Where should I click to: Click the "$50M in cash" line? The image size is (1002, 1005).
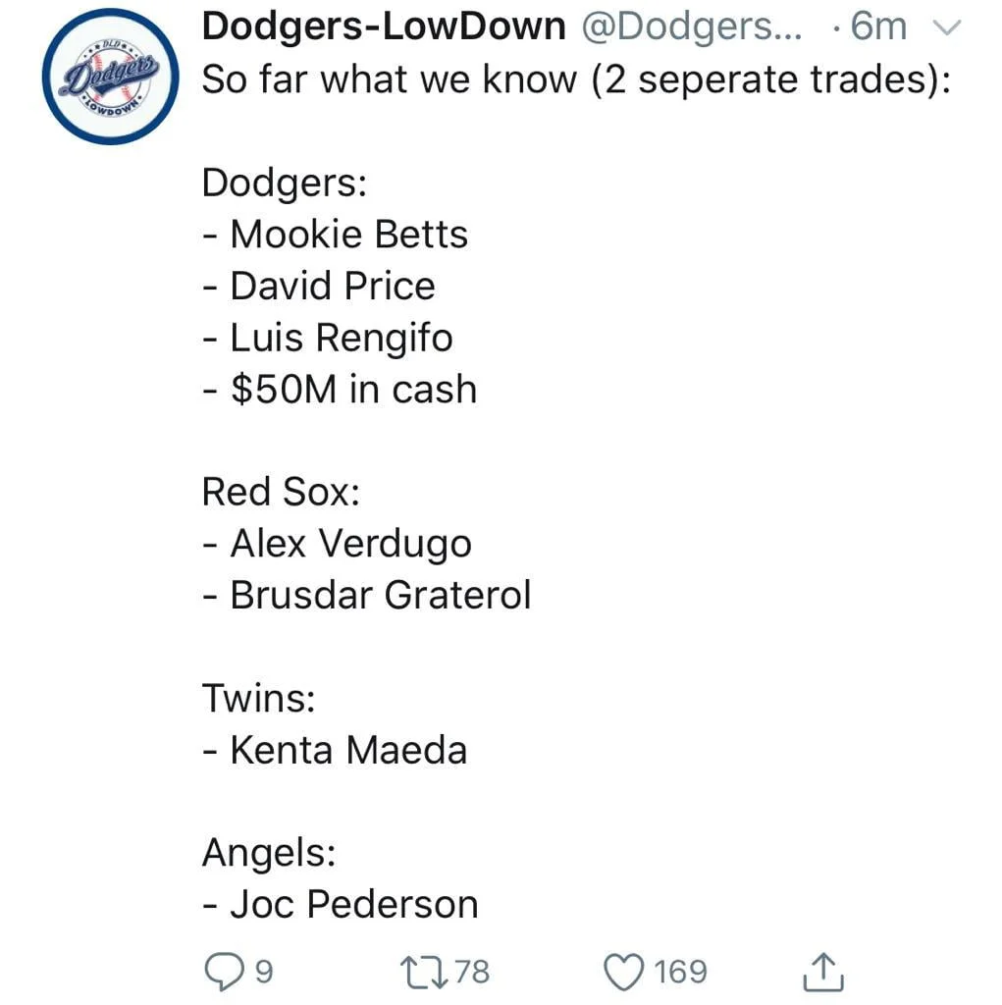click(340, 389)
